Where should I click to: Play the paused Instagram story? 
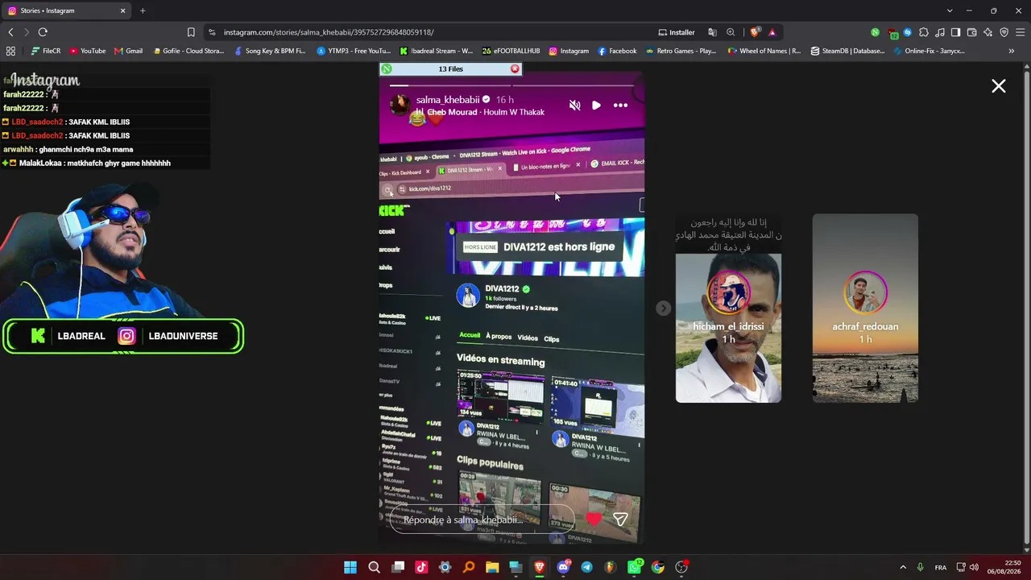point(596,105)
